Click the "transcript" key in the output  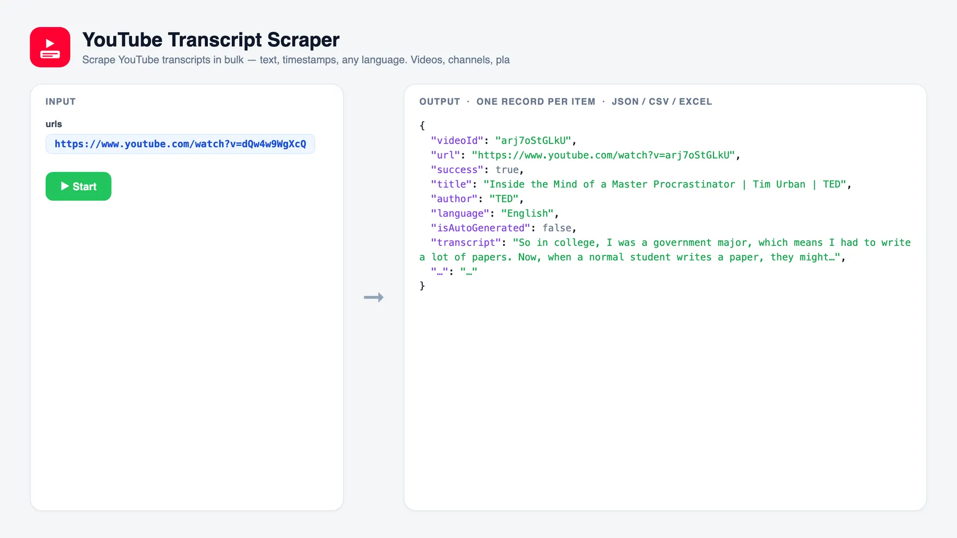(466, 243)
